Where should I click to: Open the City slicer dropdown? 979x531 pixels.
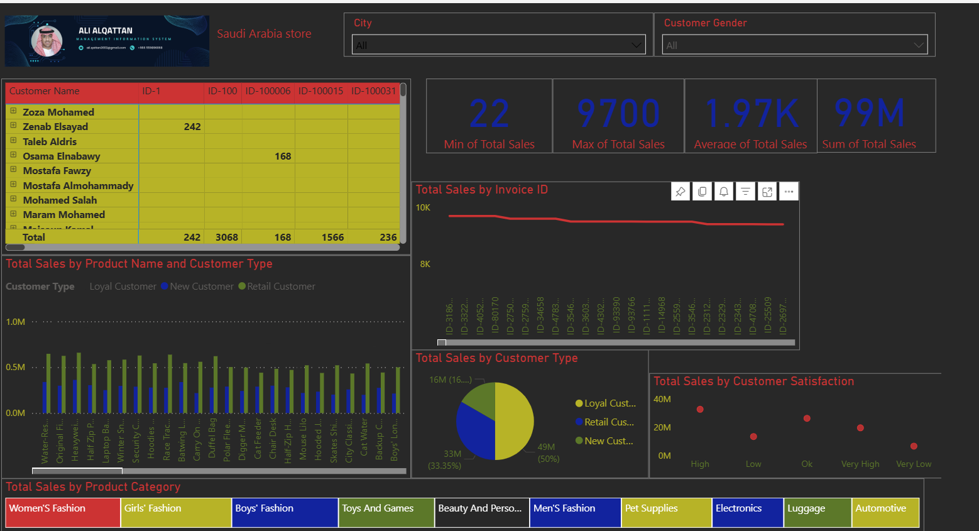(x=637, y=45)
